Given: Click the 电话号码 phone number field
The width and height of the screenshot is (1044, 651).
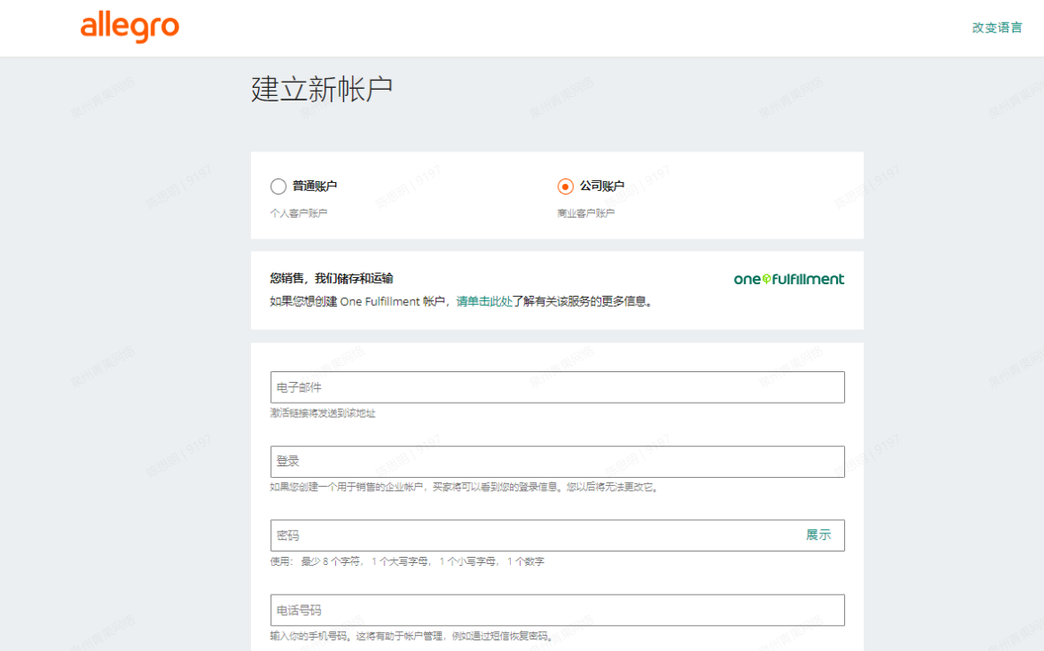Looking at the screenshot, I should coord(557,610).
